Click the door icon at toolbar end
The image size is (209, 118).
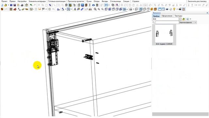pyautogui.click(x=184, y=9)
